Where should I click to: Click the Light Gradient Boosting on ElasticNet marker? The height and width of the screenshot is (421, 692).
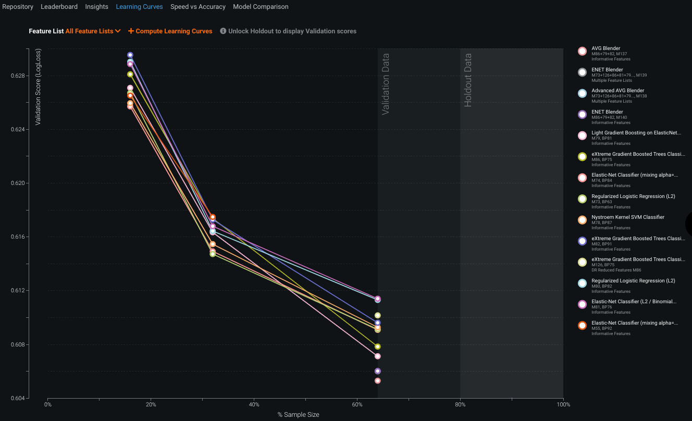tap(582, 135)
